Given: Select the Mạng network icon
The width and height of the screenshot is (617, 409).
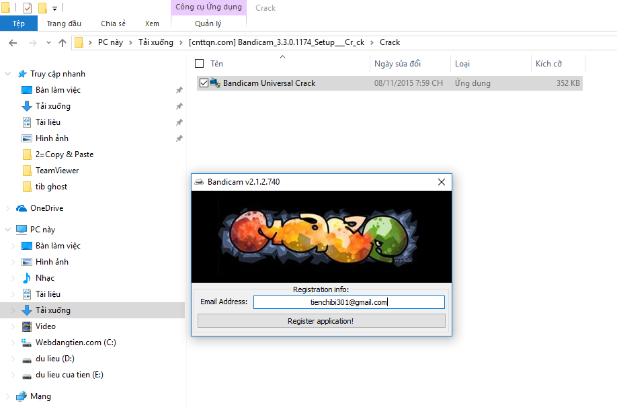Looking at the screenshot, I should 22,396.
